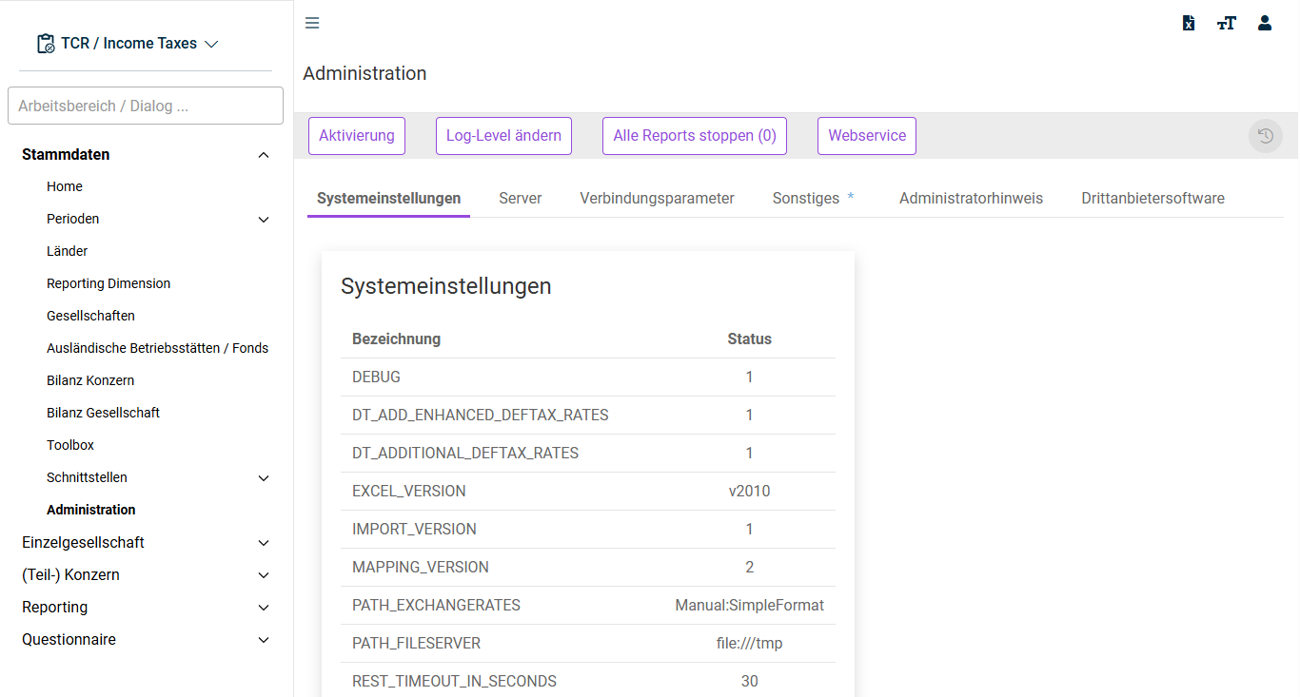Open Toolbox in the sidebar
Viewport: 1300px width, 697px height.
(70, 446)
